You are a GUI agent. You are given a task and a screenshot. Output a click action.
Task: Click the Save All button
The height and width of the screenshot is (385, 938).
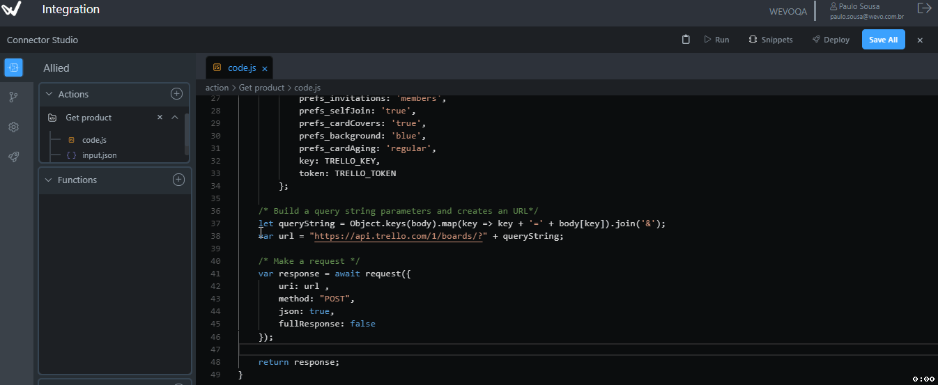883,40
